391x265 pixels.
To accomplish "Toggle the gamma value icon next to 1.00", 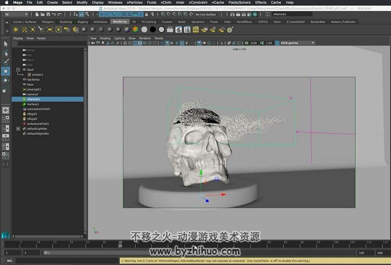I will 262,43.
